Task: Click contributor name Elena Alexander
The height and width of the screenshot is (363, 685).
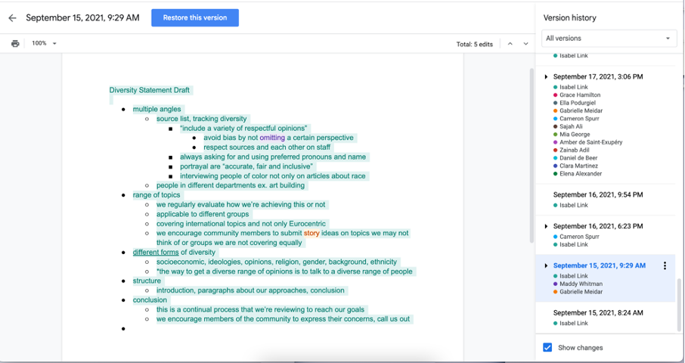Action: (x=581, y=173)
